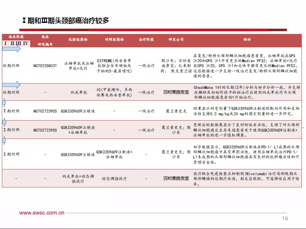The height and width of the screenshot is (229, 306).
Task: Open the www.swsc.com.cn footer link
Action: point(42,213)
